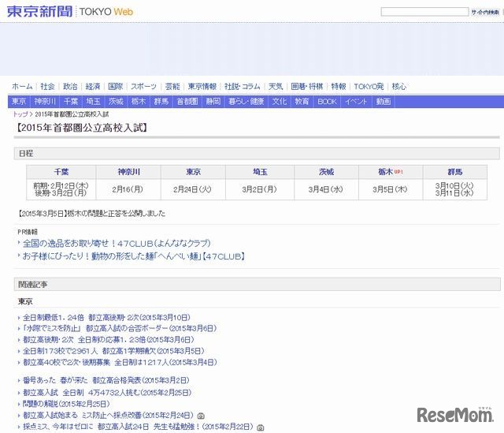Open 「水際でミスを防止」 article link

tap(120, 328)
